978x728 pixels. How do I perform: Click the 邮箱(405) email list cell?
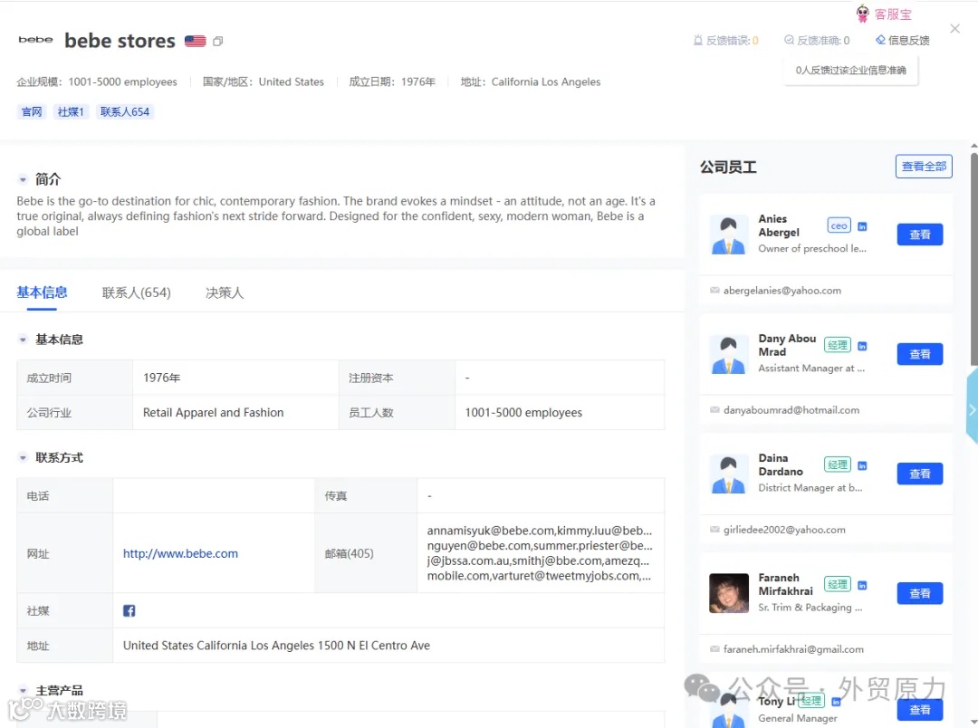click(540, 553)
